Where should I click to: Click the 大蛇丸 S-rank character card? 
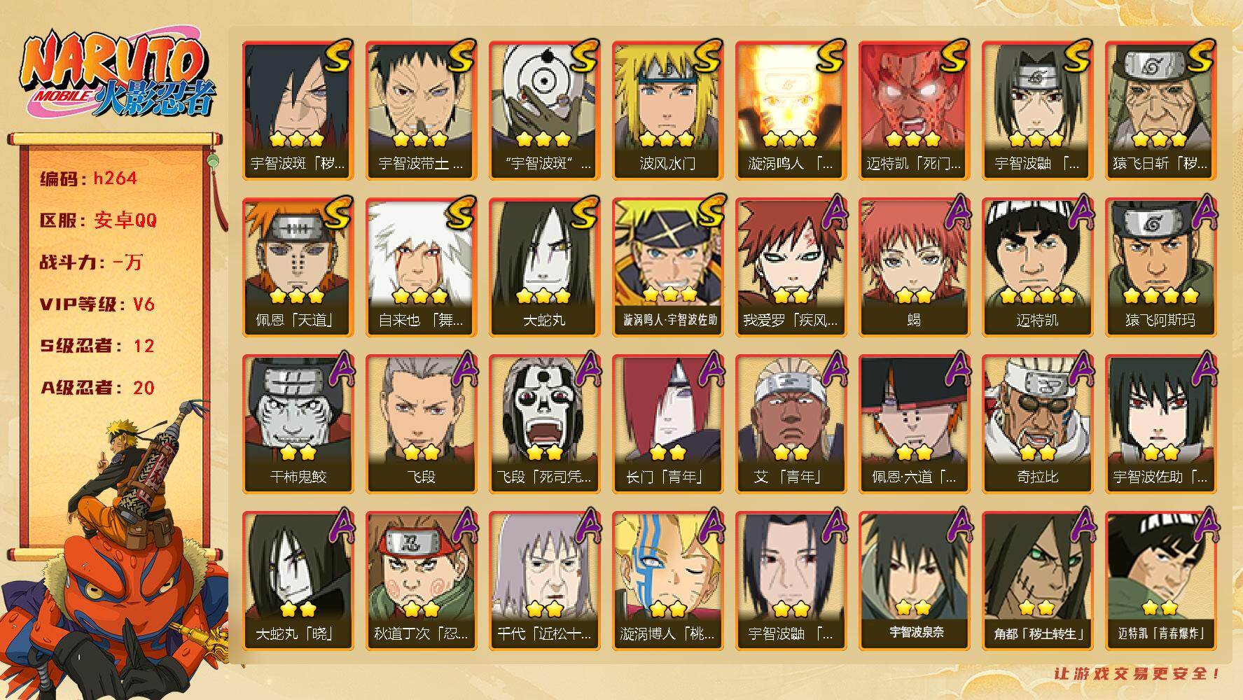(544, 267)
